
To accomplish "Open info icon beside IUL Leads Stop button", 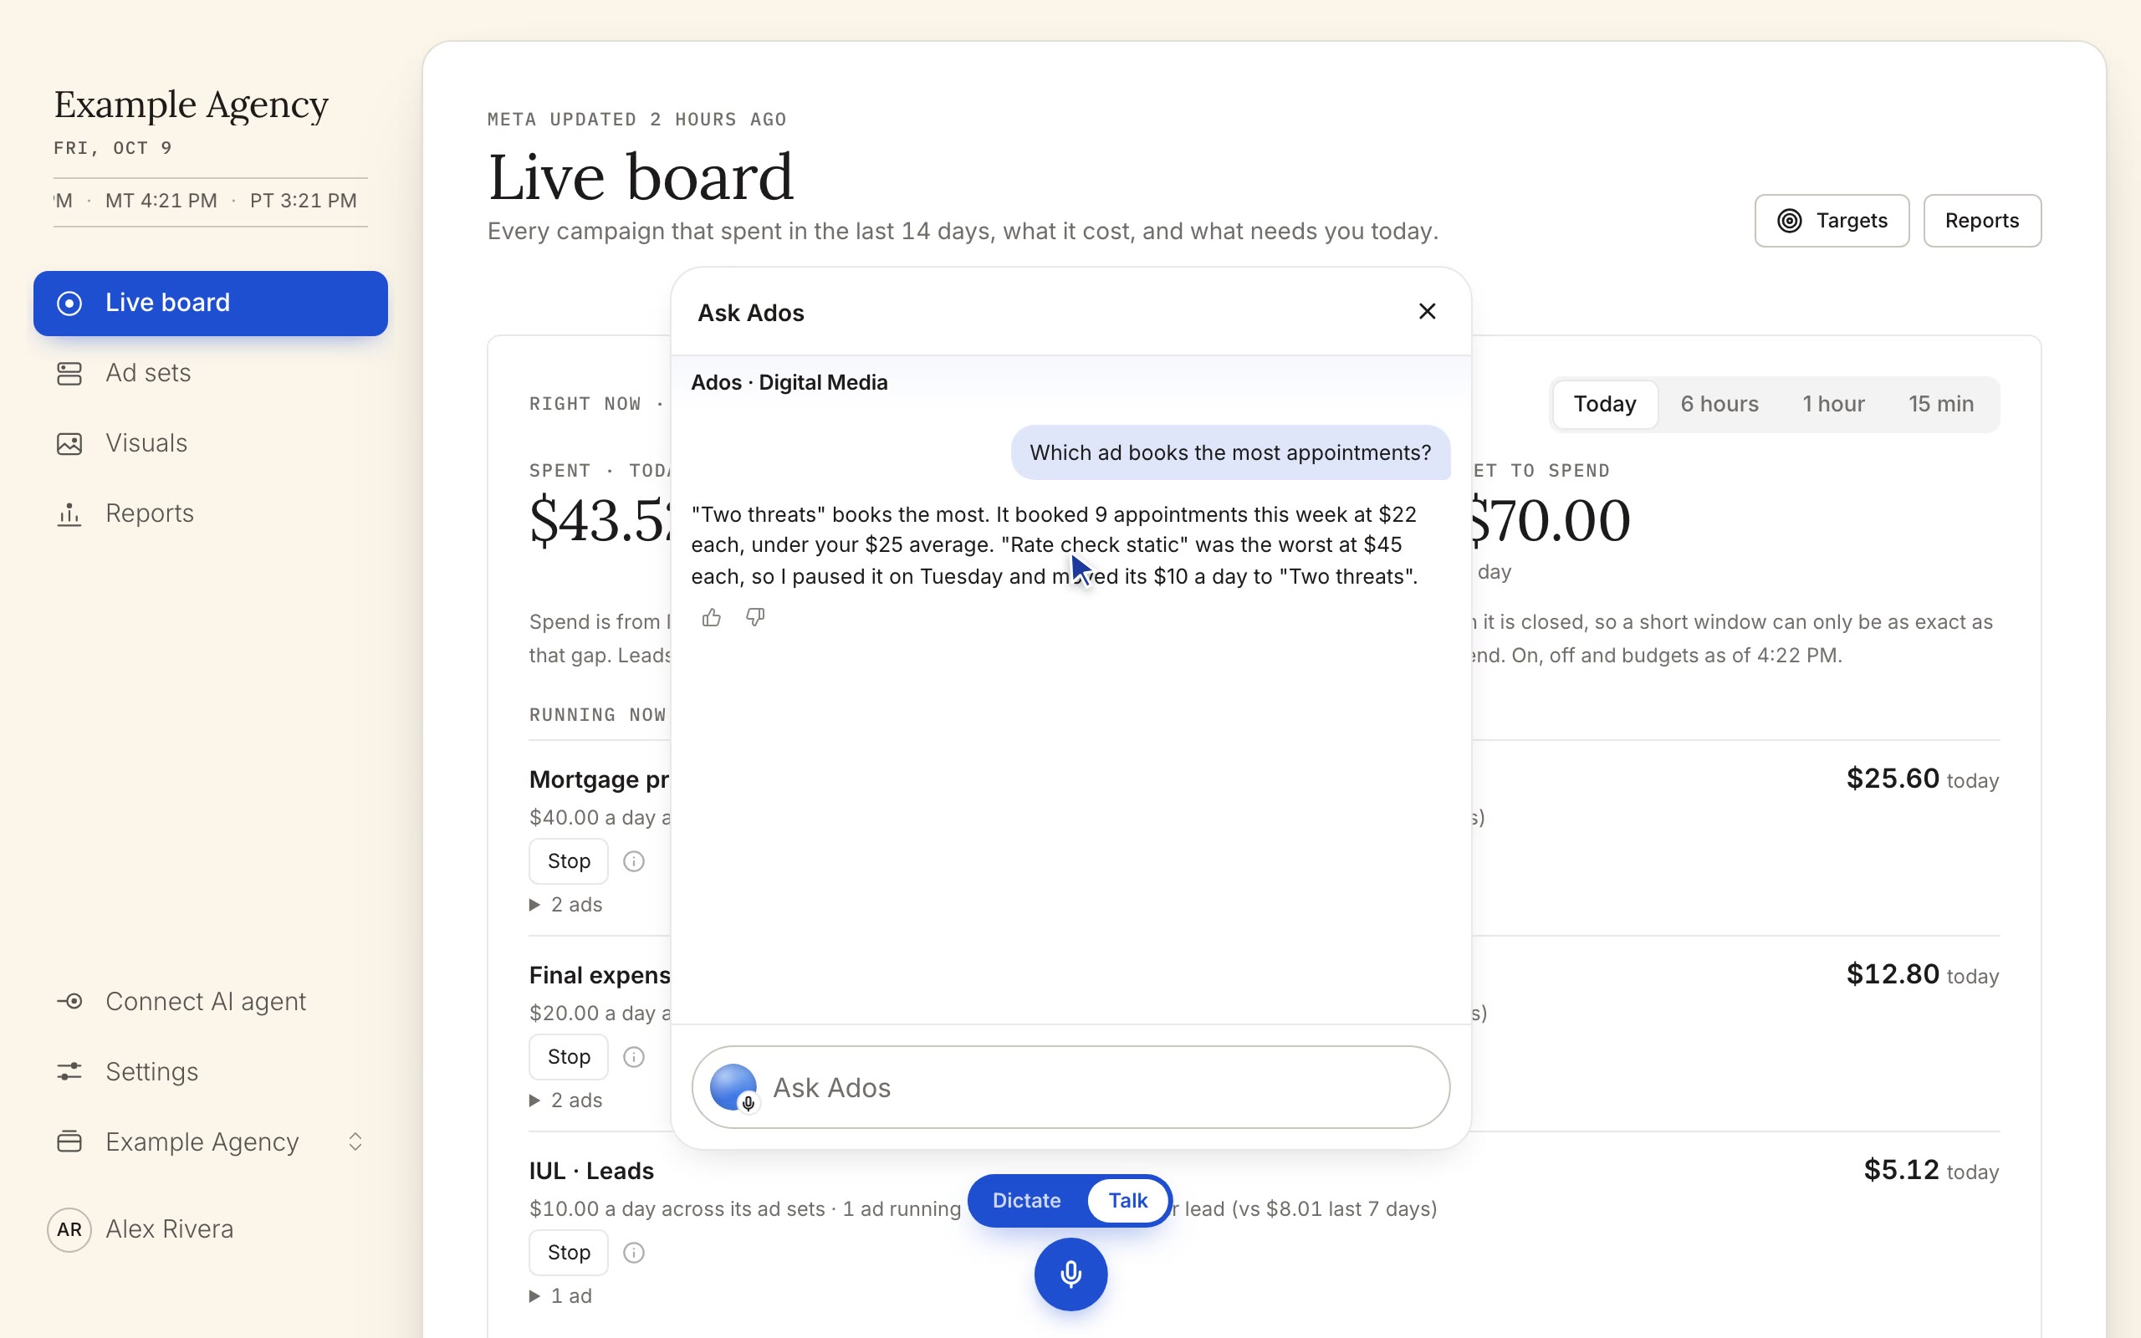I will point(633,1252).
